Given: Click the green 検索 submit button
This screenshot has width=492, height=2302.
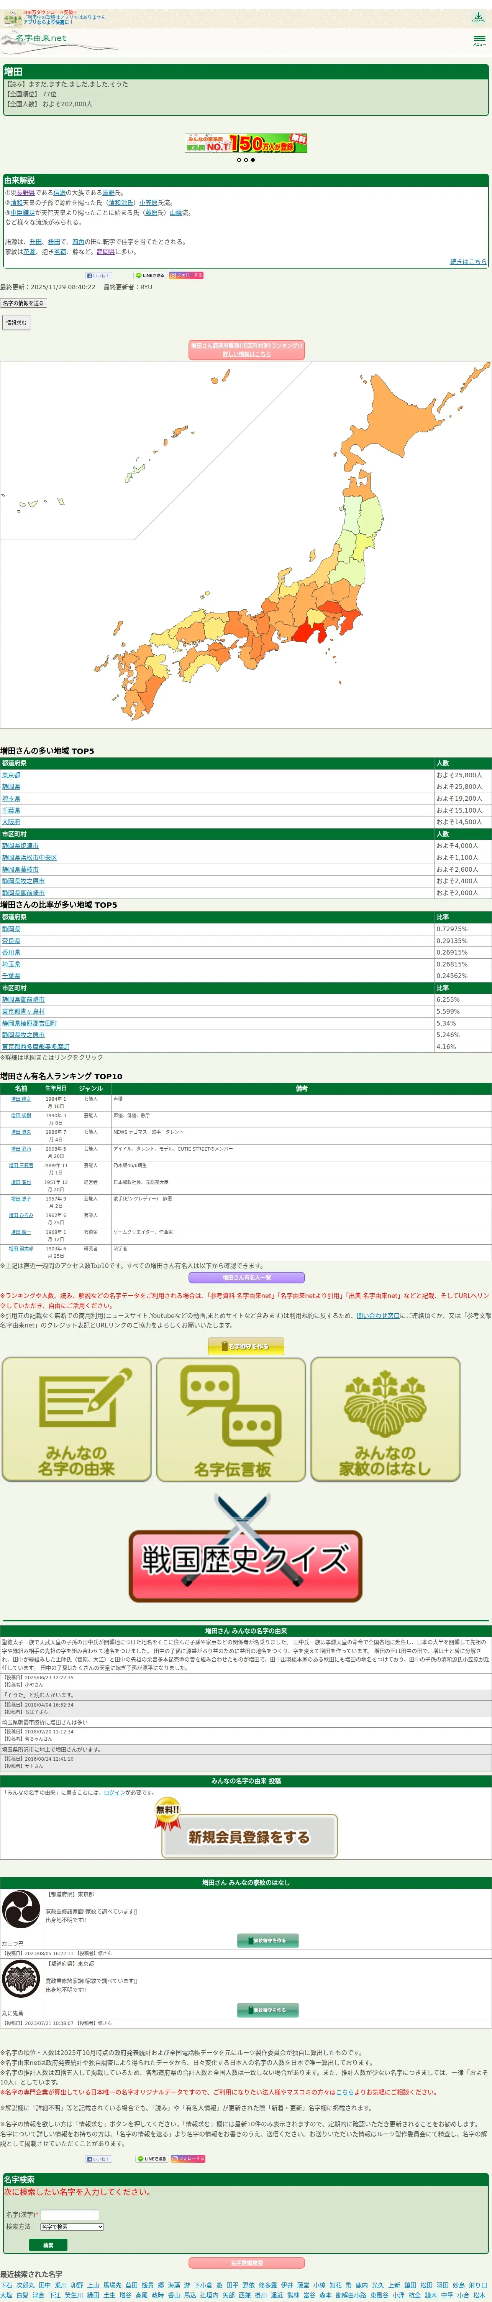Looking at the screenshot, I should 48,2245.
